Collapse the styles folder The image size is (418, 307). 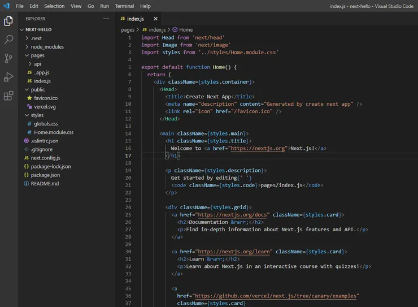[37, 115]
